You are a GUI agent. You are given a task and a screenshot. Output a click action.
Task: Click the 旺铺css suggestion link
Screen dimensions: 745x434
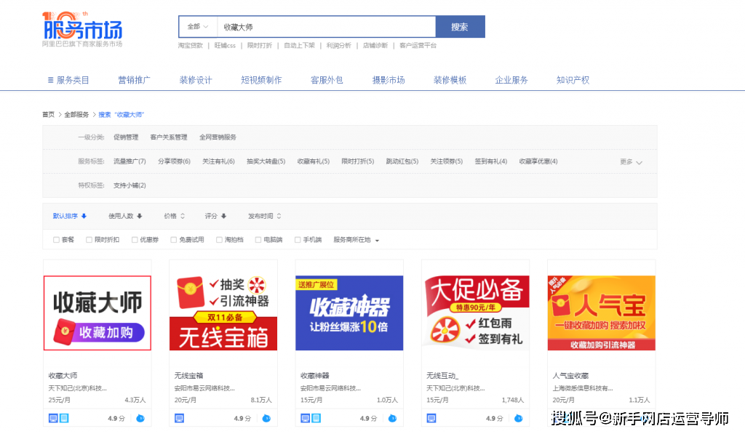(x=225, y=46)
